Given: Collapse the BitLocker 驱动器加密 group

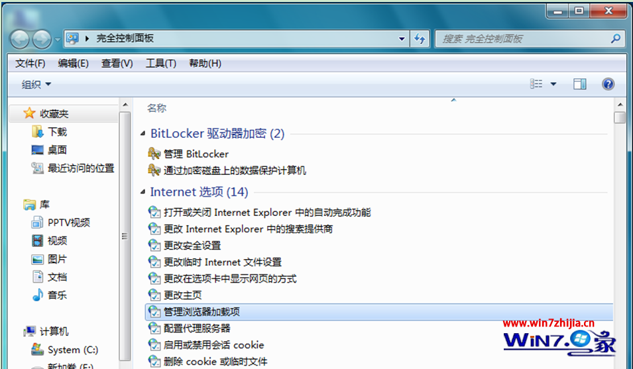Looking at the screenshot, I should click(143, 133).
